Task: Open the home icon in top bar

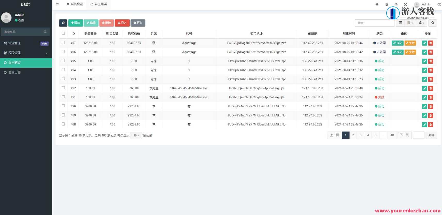Action: [x=377, y=4]
